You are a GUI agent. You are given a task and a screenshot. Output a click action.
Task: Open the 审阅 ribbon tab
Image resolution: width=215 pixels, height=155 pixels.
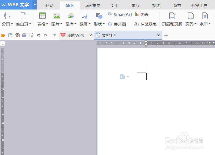click(x=135, y=6)
